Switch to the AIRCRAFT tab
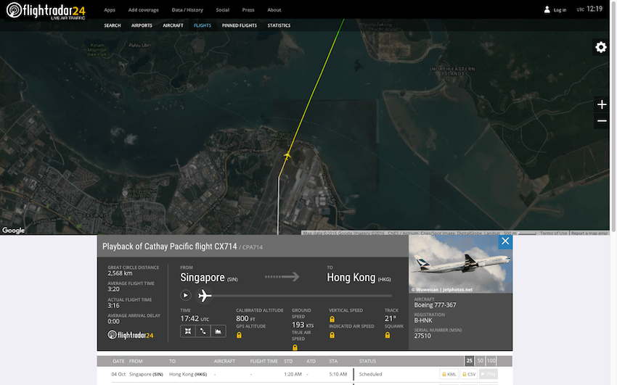 pyautogui.click(x=173, y=25)
